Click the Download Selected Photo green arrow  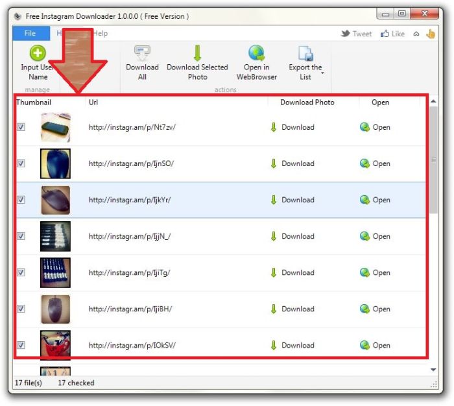tap(197, 53)
